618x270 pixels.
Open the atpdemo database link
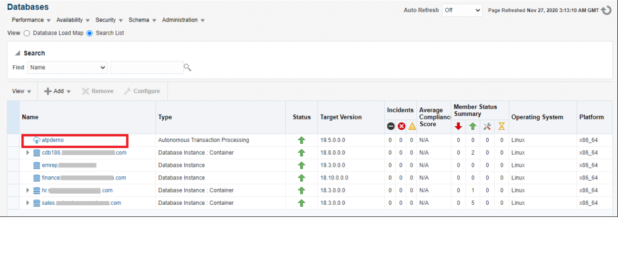[53, 140]
